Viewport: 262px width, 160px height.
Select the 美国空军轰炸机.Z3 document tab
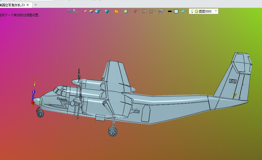click(12, 5)
